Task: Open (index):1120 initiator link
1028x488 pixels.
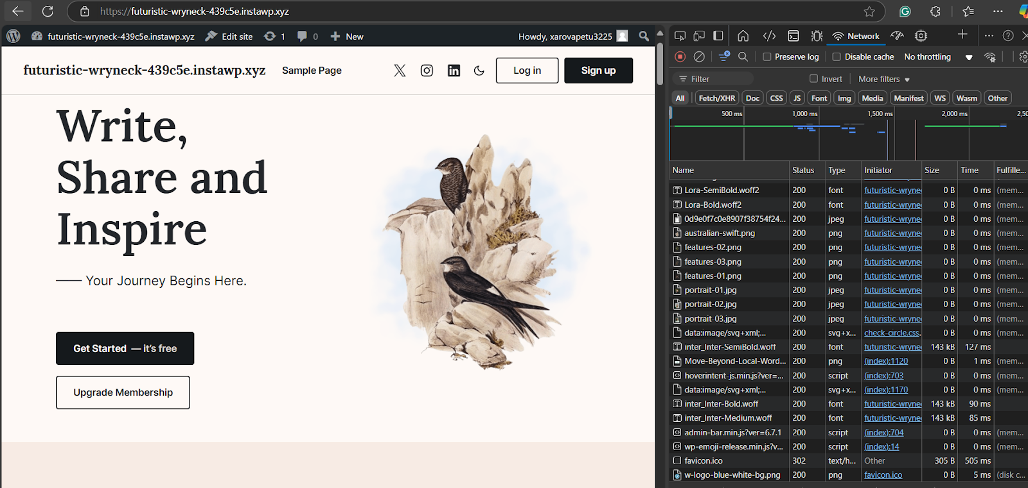Action: coord(886,361)
